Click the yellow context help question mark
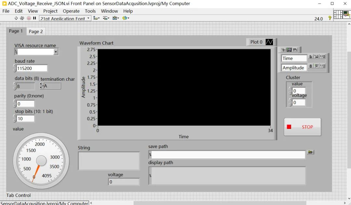The height and width of the screenshot is (205, 351). [x=330, y=18]
